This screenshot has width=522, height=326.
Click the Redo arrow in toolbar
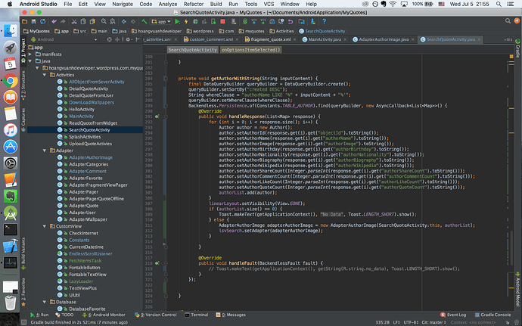coord(63,21)
